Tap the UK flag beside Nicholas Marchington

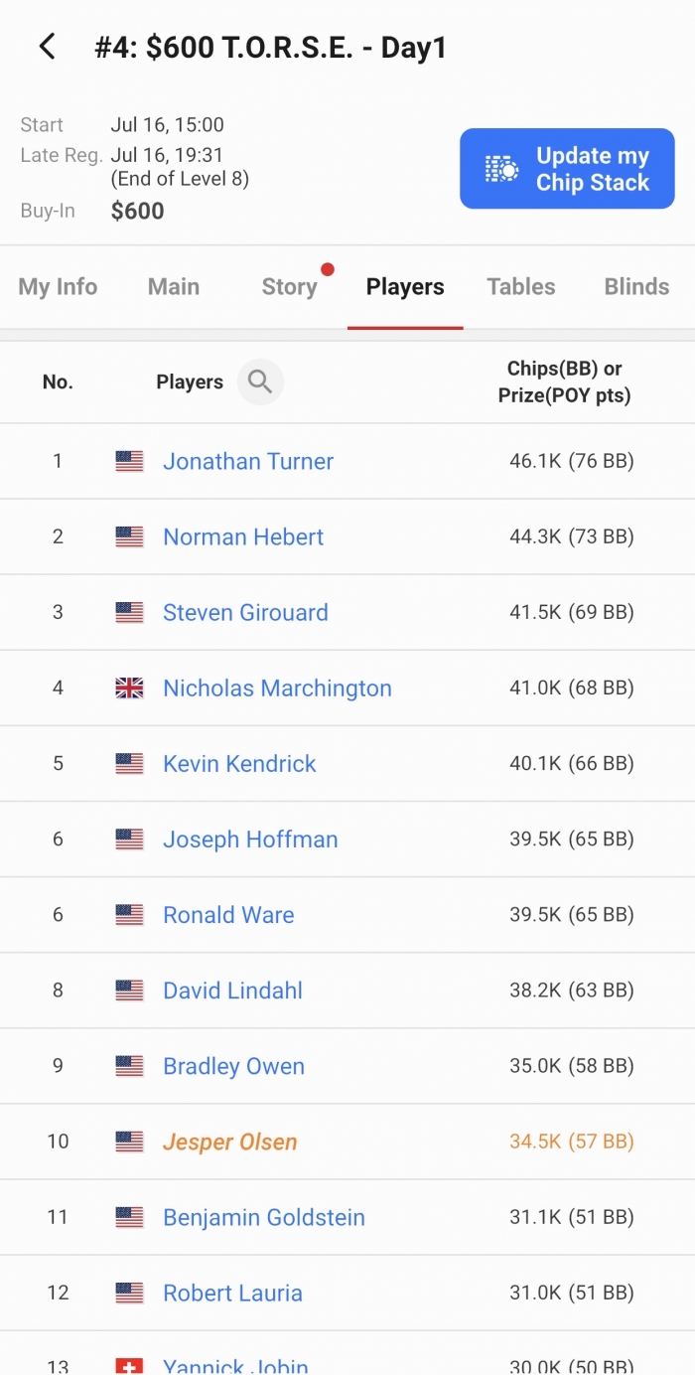point(129,687)
